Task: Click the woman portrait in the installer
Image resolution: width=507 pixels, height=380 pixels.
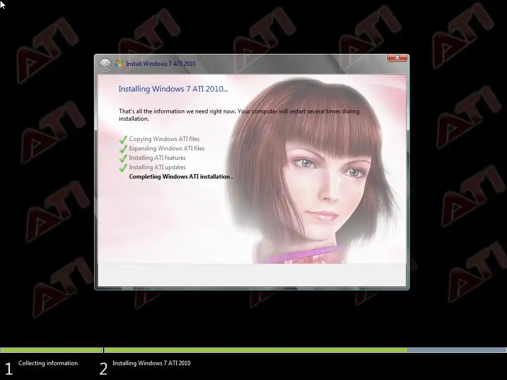Action: coord(313,171)
